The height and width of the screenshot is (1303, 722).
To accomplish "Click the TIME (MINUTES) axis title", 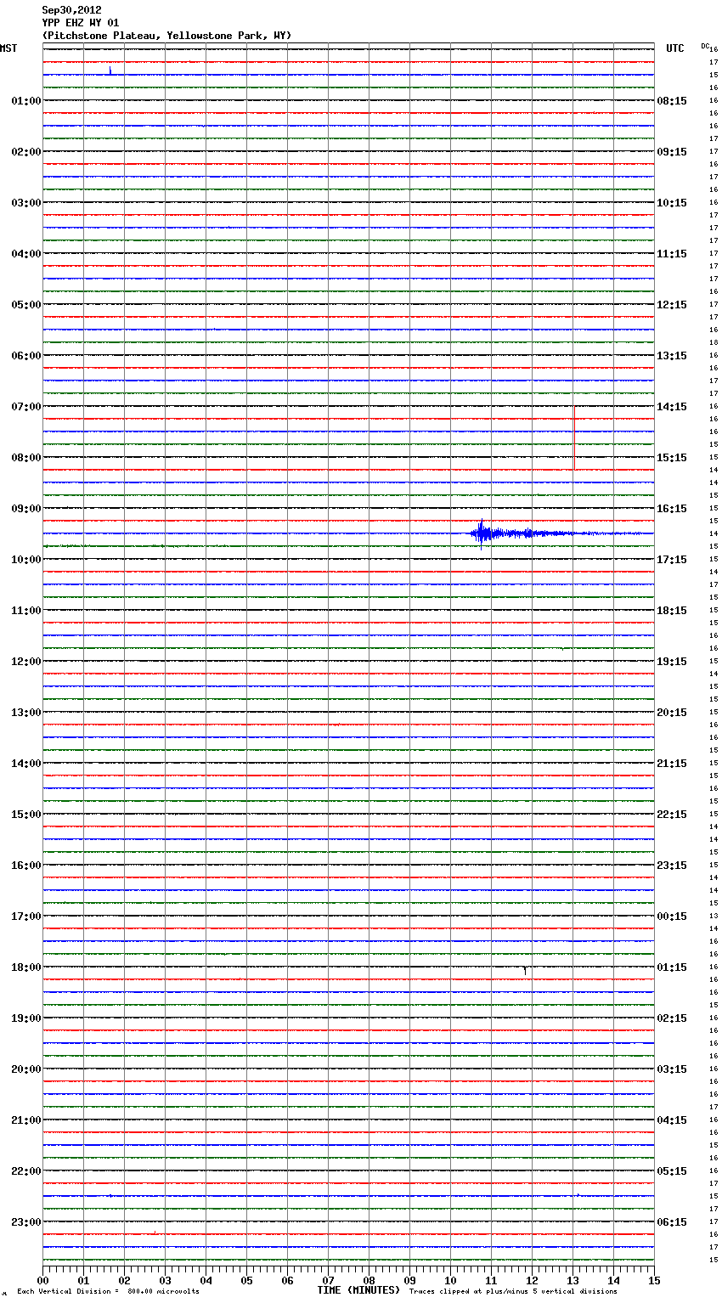I will [x=358, y=1290].
